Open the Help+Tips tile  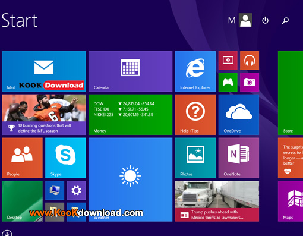click(195, 115)
